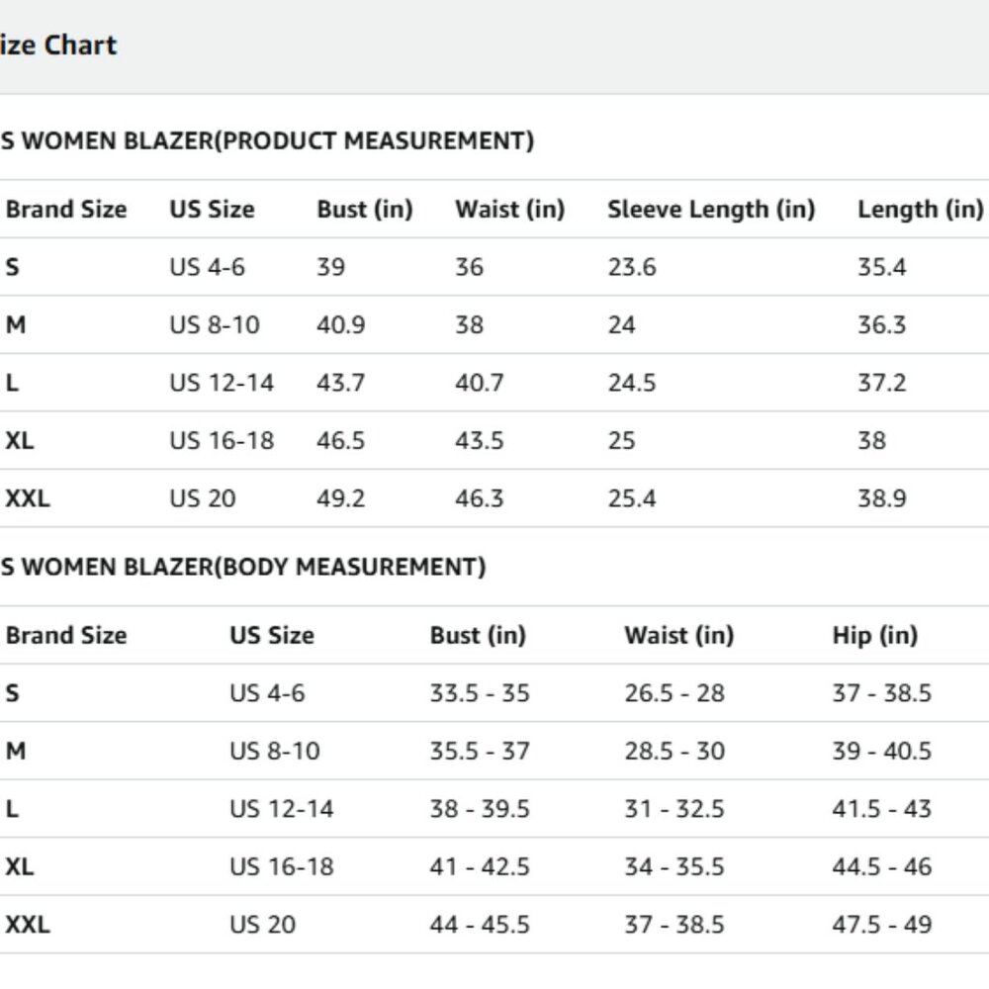This screenshot has width=989, height=989.
Task: Select the Body Measurement section title
Action: 243,567
